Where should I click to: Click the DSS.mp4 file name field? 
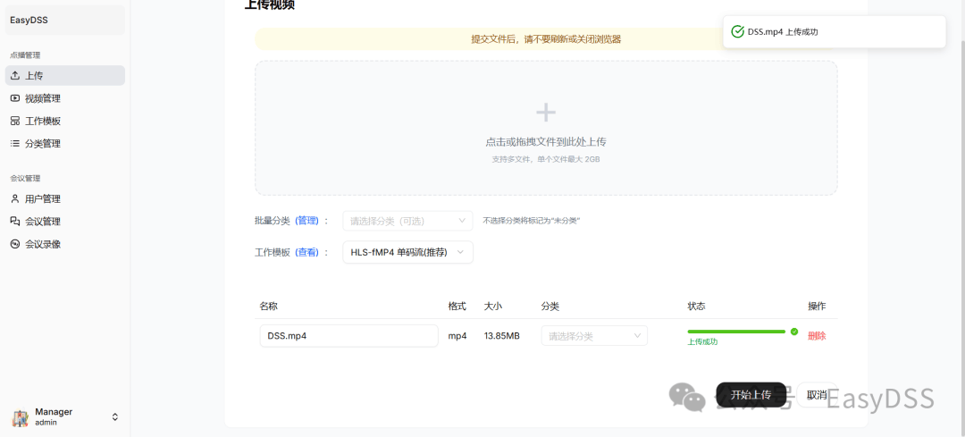(348, 336)
